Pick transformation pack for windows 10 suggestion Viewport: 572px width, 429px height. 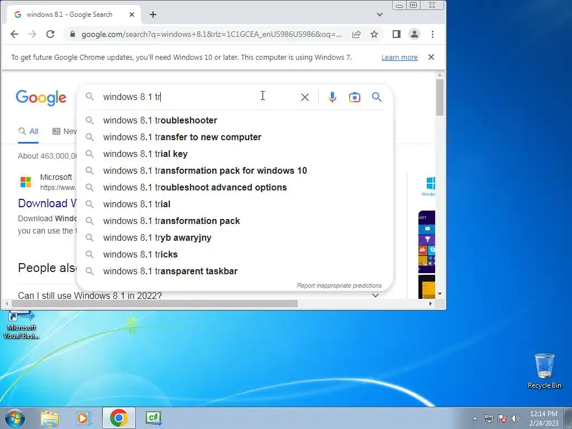[x=235, y=171]
